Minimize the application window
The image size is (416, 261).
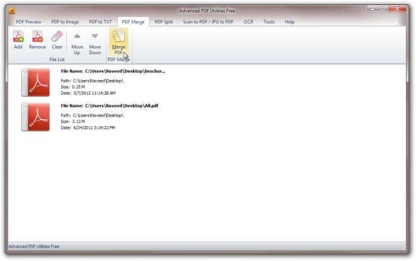click(373, 9)
